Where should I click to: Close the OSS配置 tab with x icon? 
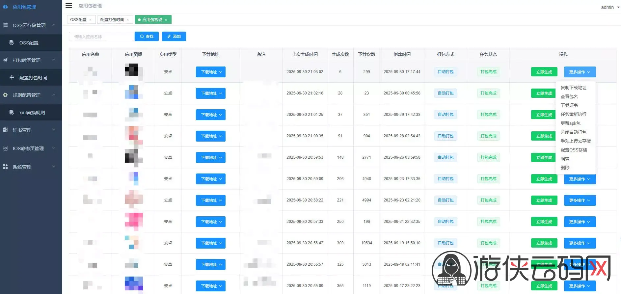point(90,20)
